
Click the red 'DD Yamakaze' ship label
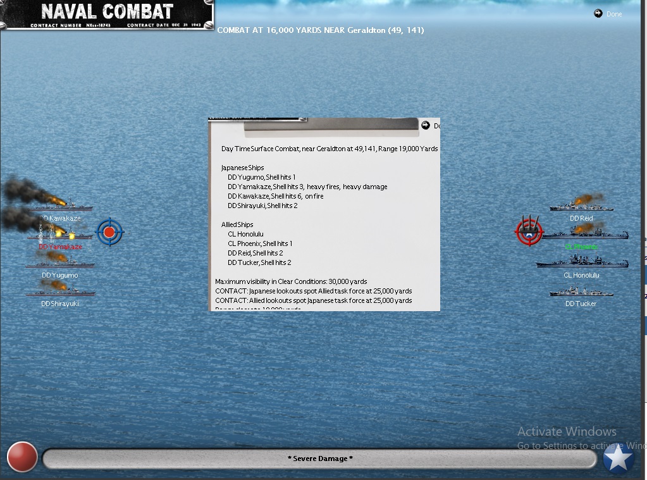pyautogui.click(x=60, y=247)
